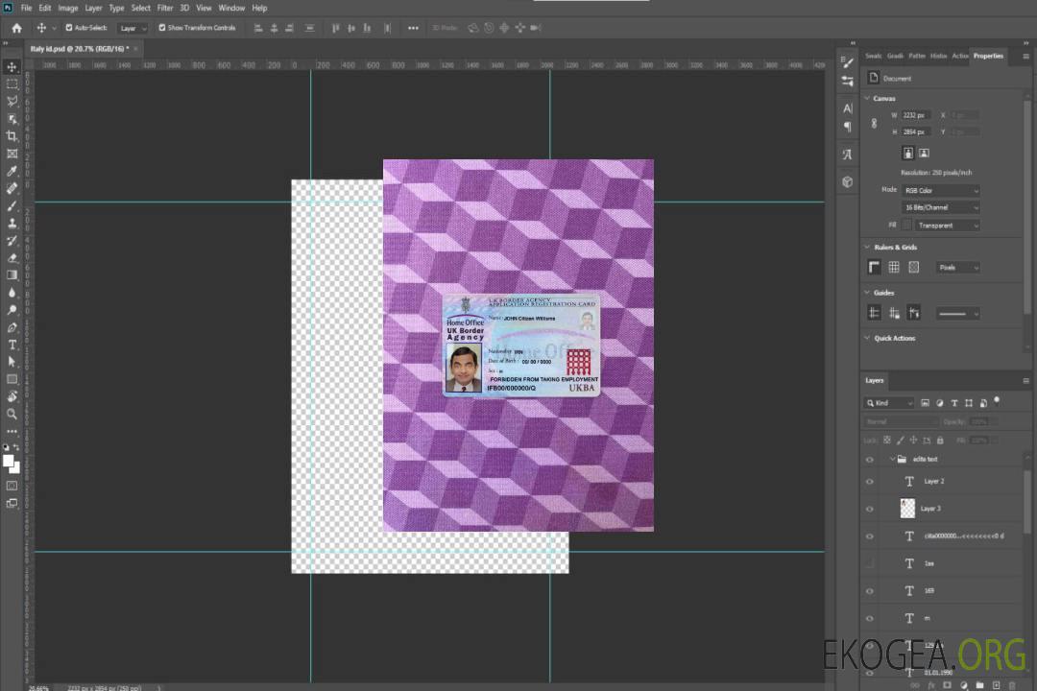Toggle the grid icon under Rulers & Grids
The image size is (1037, 691).
click(894, 268)
